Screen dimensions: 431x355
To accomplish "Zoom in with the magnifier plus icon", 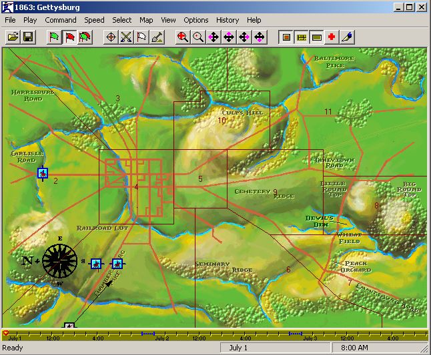I will click(183, 37).
